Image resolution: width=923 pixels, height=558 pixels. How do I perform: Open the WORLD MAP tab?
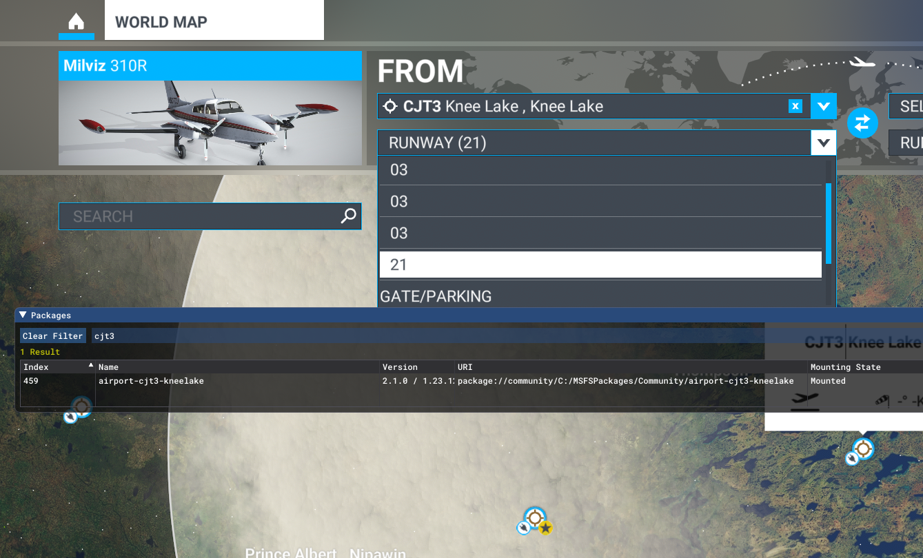click(214, 20)
